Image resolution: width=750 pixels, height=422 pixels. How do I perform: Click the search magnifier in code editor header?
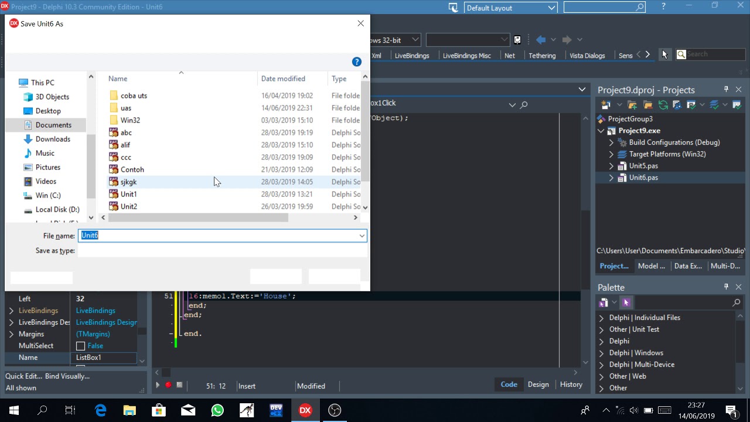[524, 105]
